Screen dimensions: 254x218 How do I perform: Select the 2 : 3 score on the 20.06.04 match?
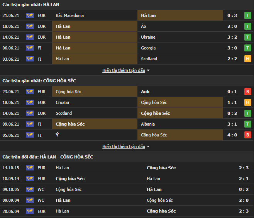[x=244, y=211]
